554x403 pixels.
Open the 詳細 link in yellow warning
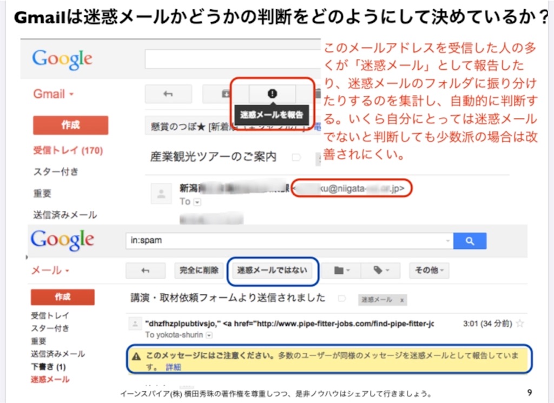pos(173,367)
